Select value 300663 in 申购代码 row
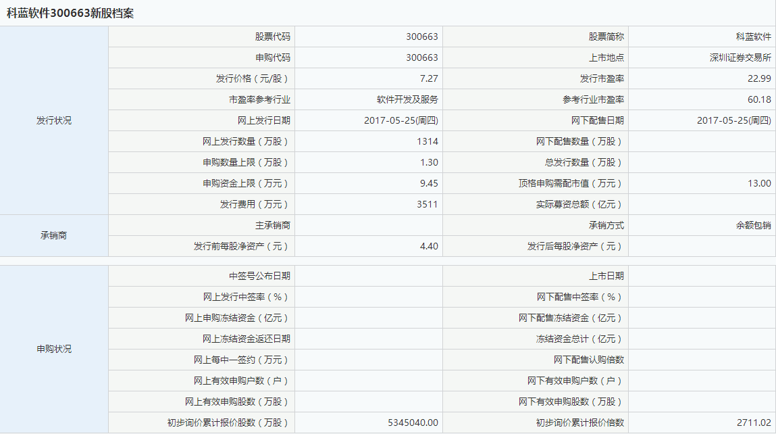 point(422,57)
